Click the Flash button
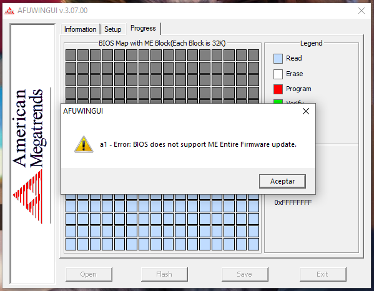The image size is (374, 291). 164,274
